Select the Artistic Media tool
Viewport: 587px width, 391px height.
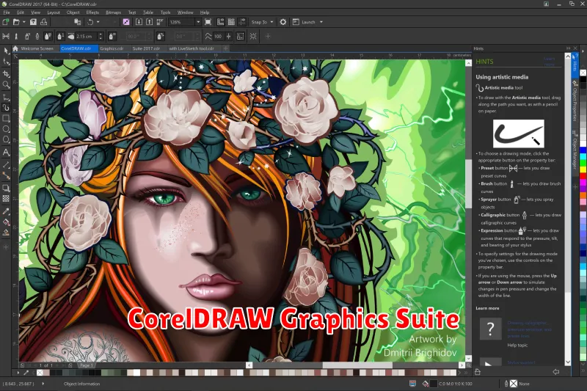coord(6,108)
